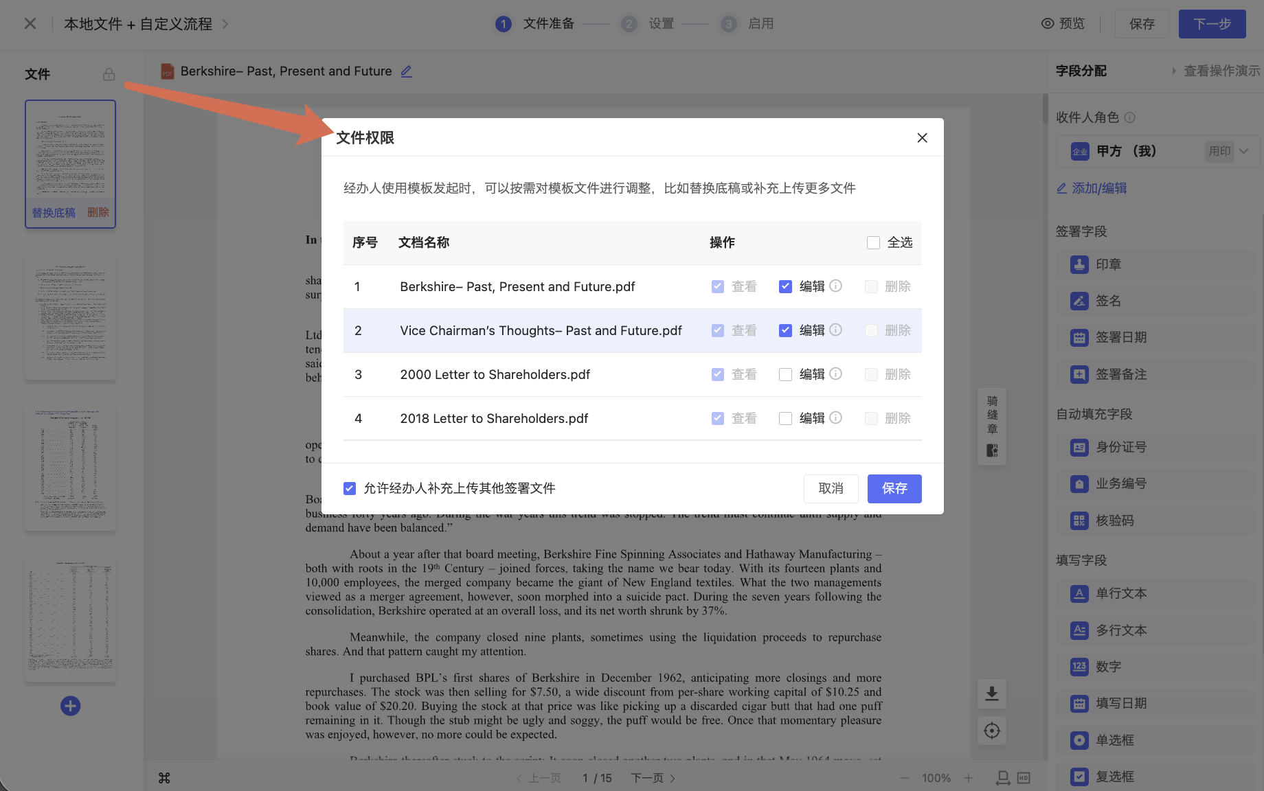
Task: Toggle 允许经办人补充上传其他签署文件 checkbox
Action: [x=350, y=488]
